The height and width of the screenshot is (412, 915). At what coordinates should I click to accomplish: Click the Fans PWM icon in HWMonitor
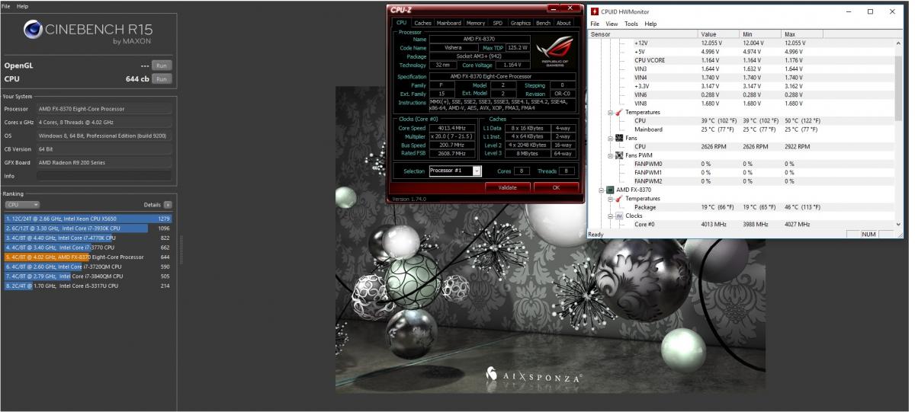tap(619, 155)
